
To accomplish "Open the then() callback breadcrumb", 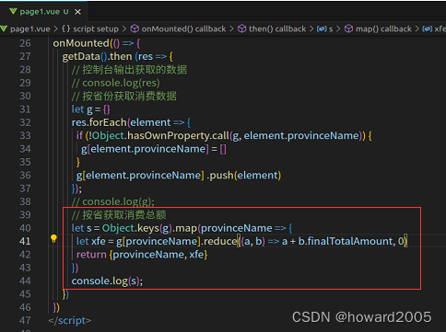I will [277, 29].
